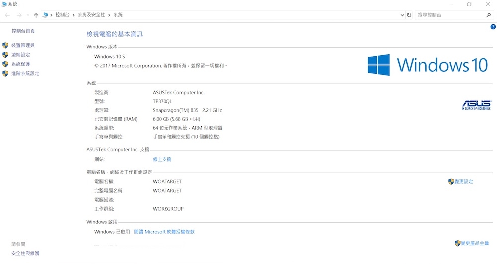This screenshot has height=264, width=497.
Task: Go to 系統及安全性 in breadcrumb
Action: pos(91,15)
